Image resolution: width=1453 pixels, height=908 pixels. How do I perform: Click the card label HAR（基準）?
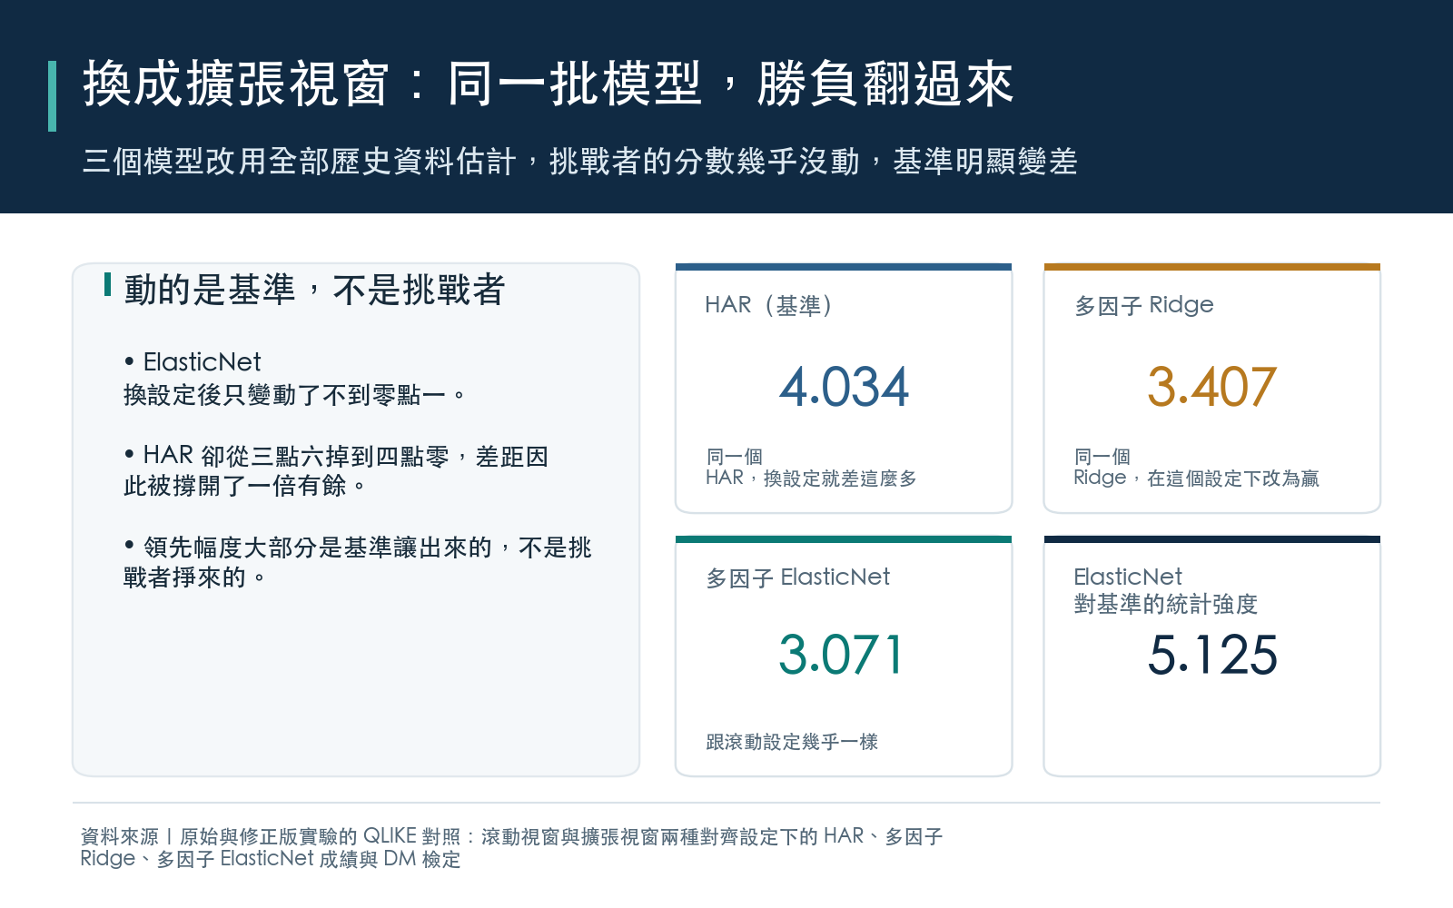click(x=768, y=305)
